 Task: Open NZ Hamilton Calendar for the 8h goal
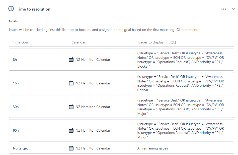click(x=93, y=60)
